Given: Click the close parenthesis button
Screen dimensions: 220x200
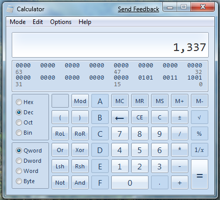Looking at the screenshot, I should [x=80, y=117].
